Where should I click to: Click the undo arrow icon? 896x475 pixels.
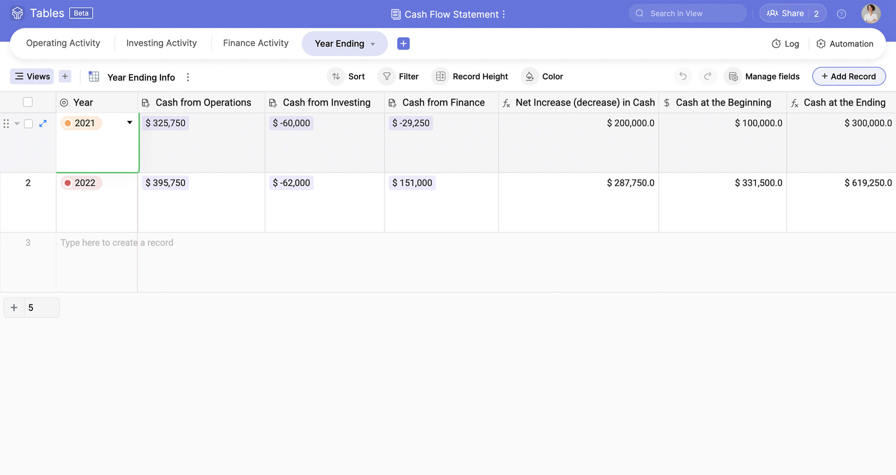point(683,76)
